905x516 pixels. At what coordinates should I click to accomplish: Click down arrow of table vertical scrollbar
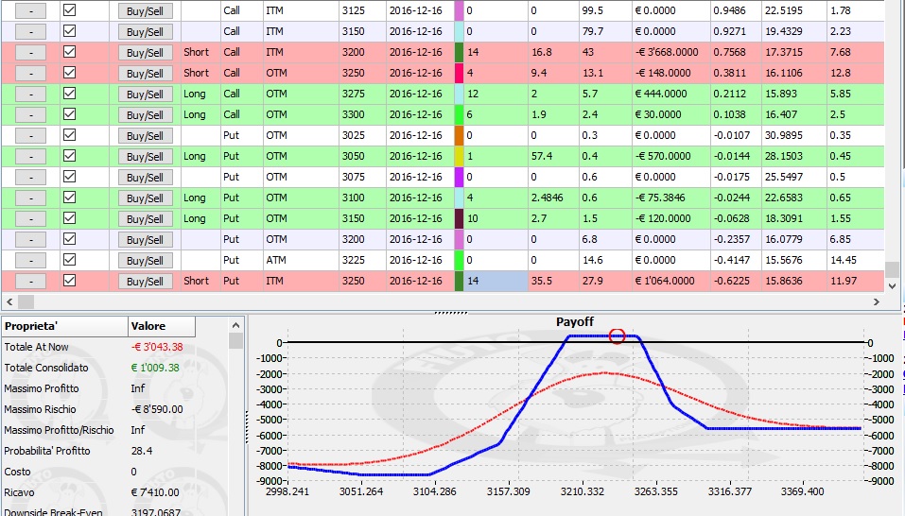[892, 285]
